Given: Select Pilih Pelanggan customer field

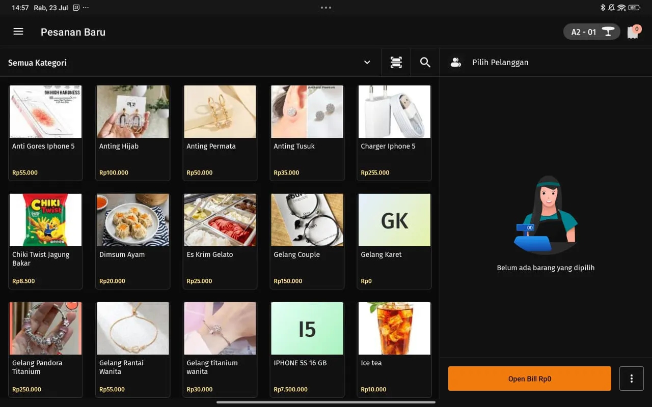Looking at the screenshot, I should pos(500,63).
